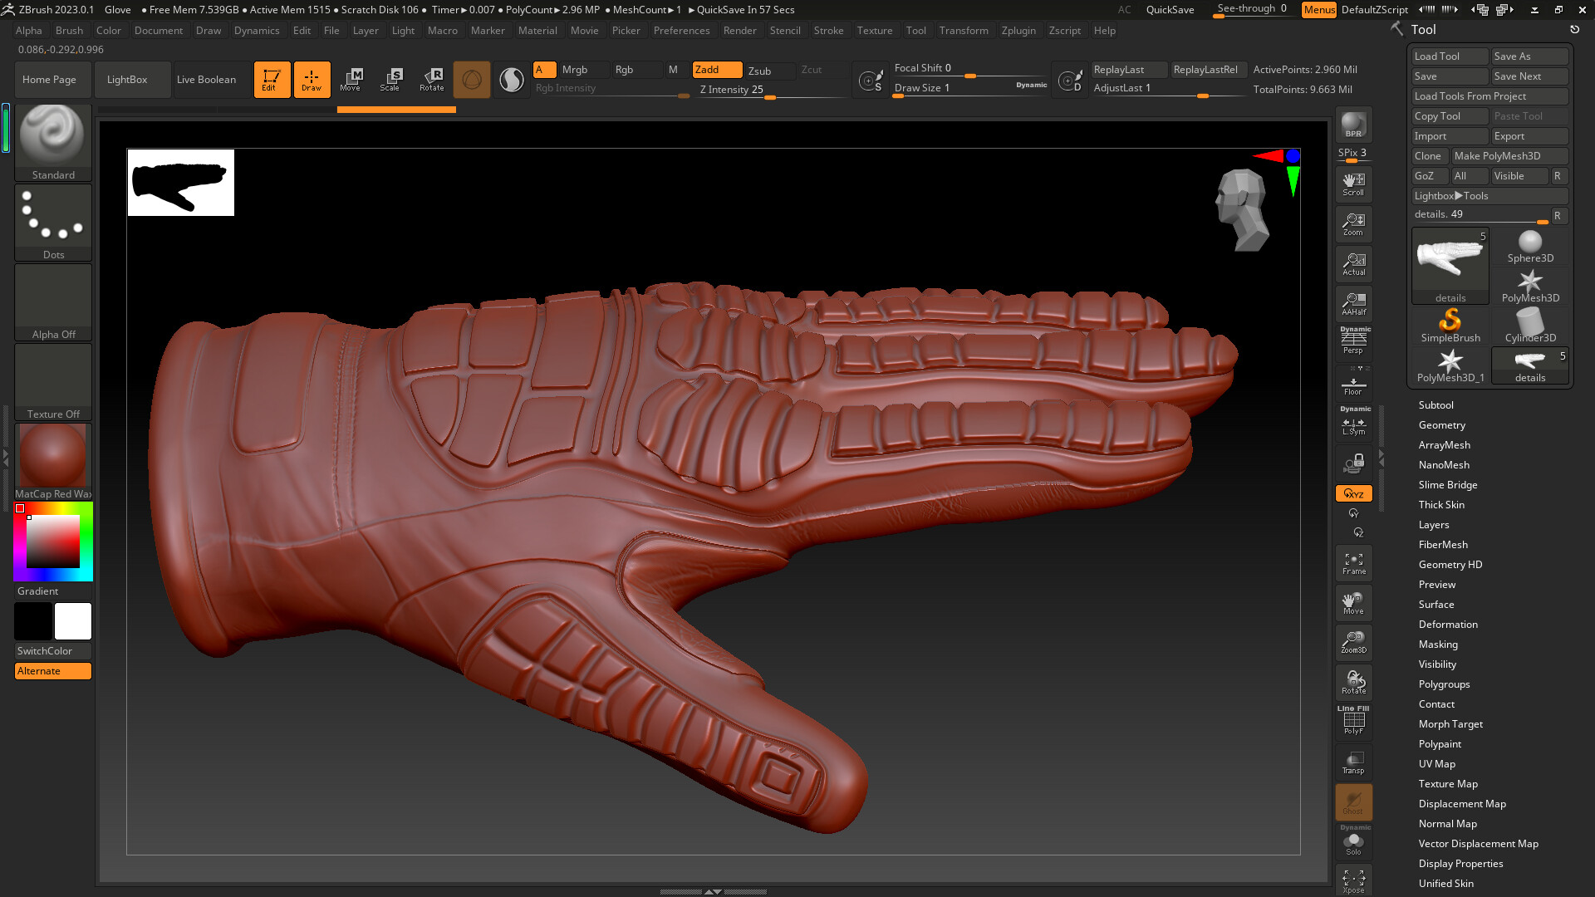Click the Solo mode icon
This screenshot has width=1595, height=897.
coord(1353,845)
